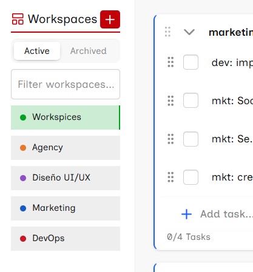
Task: Click the orange dot beside Agency
Action: tap(23, 148)
